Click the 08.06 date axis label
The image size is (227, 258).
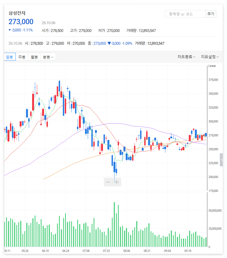127,251
